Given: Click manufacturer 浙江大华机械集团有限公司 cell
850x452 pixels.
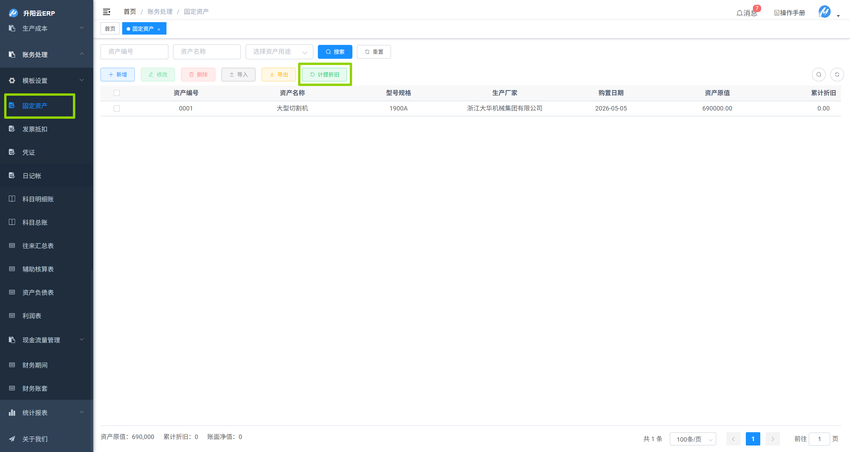Looking at the screenshot, I should tap(504, 108).
